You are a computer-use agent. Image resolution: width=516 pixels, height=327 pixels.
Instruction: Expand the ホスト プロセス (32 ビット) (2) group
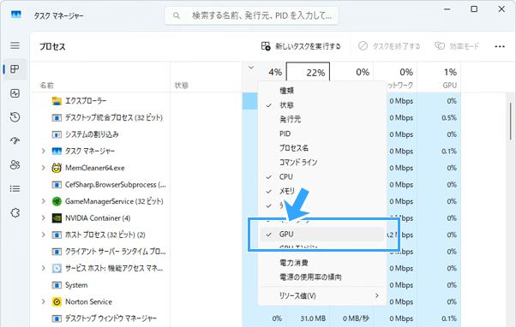43,235
